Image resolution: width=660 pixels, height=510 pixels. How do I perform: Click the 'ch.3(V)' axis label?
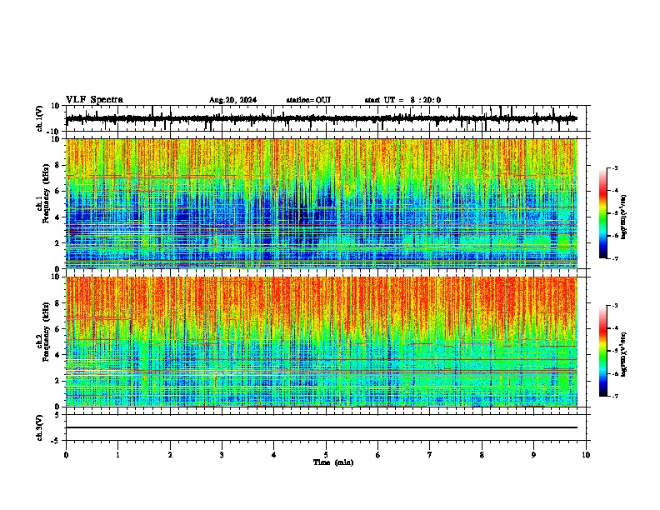pos(40,427)
